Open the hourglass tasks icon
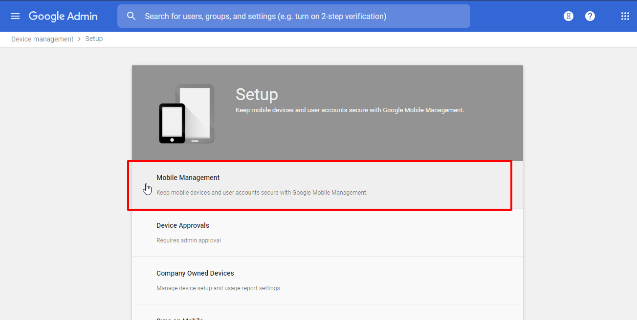Viewport: 637px width, 320px height. click(568, 16)
